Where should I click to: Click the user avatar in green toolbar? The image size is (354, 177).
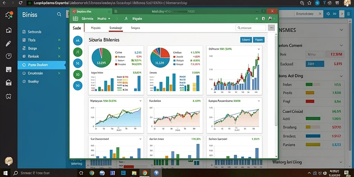coord(270,19)
